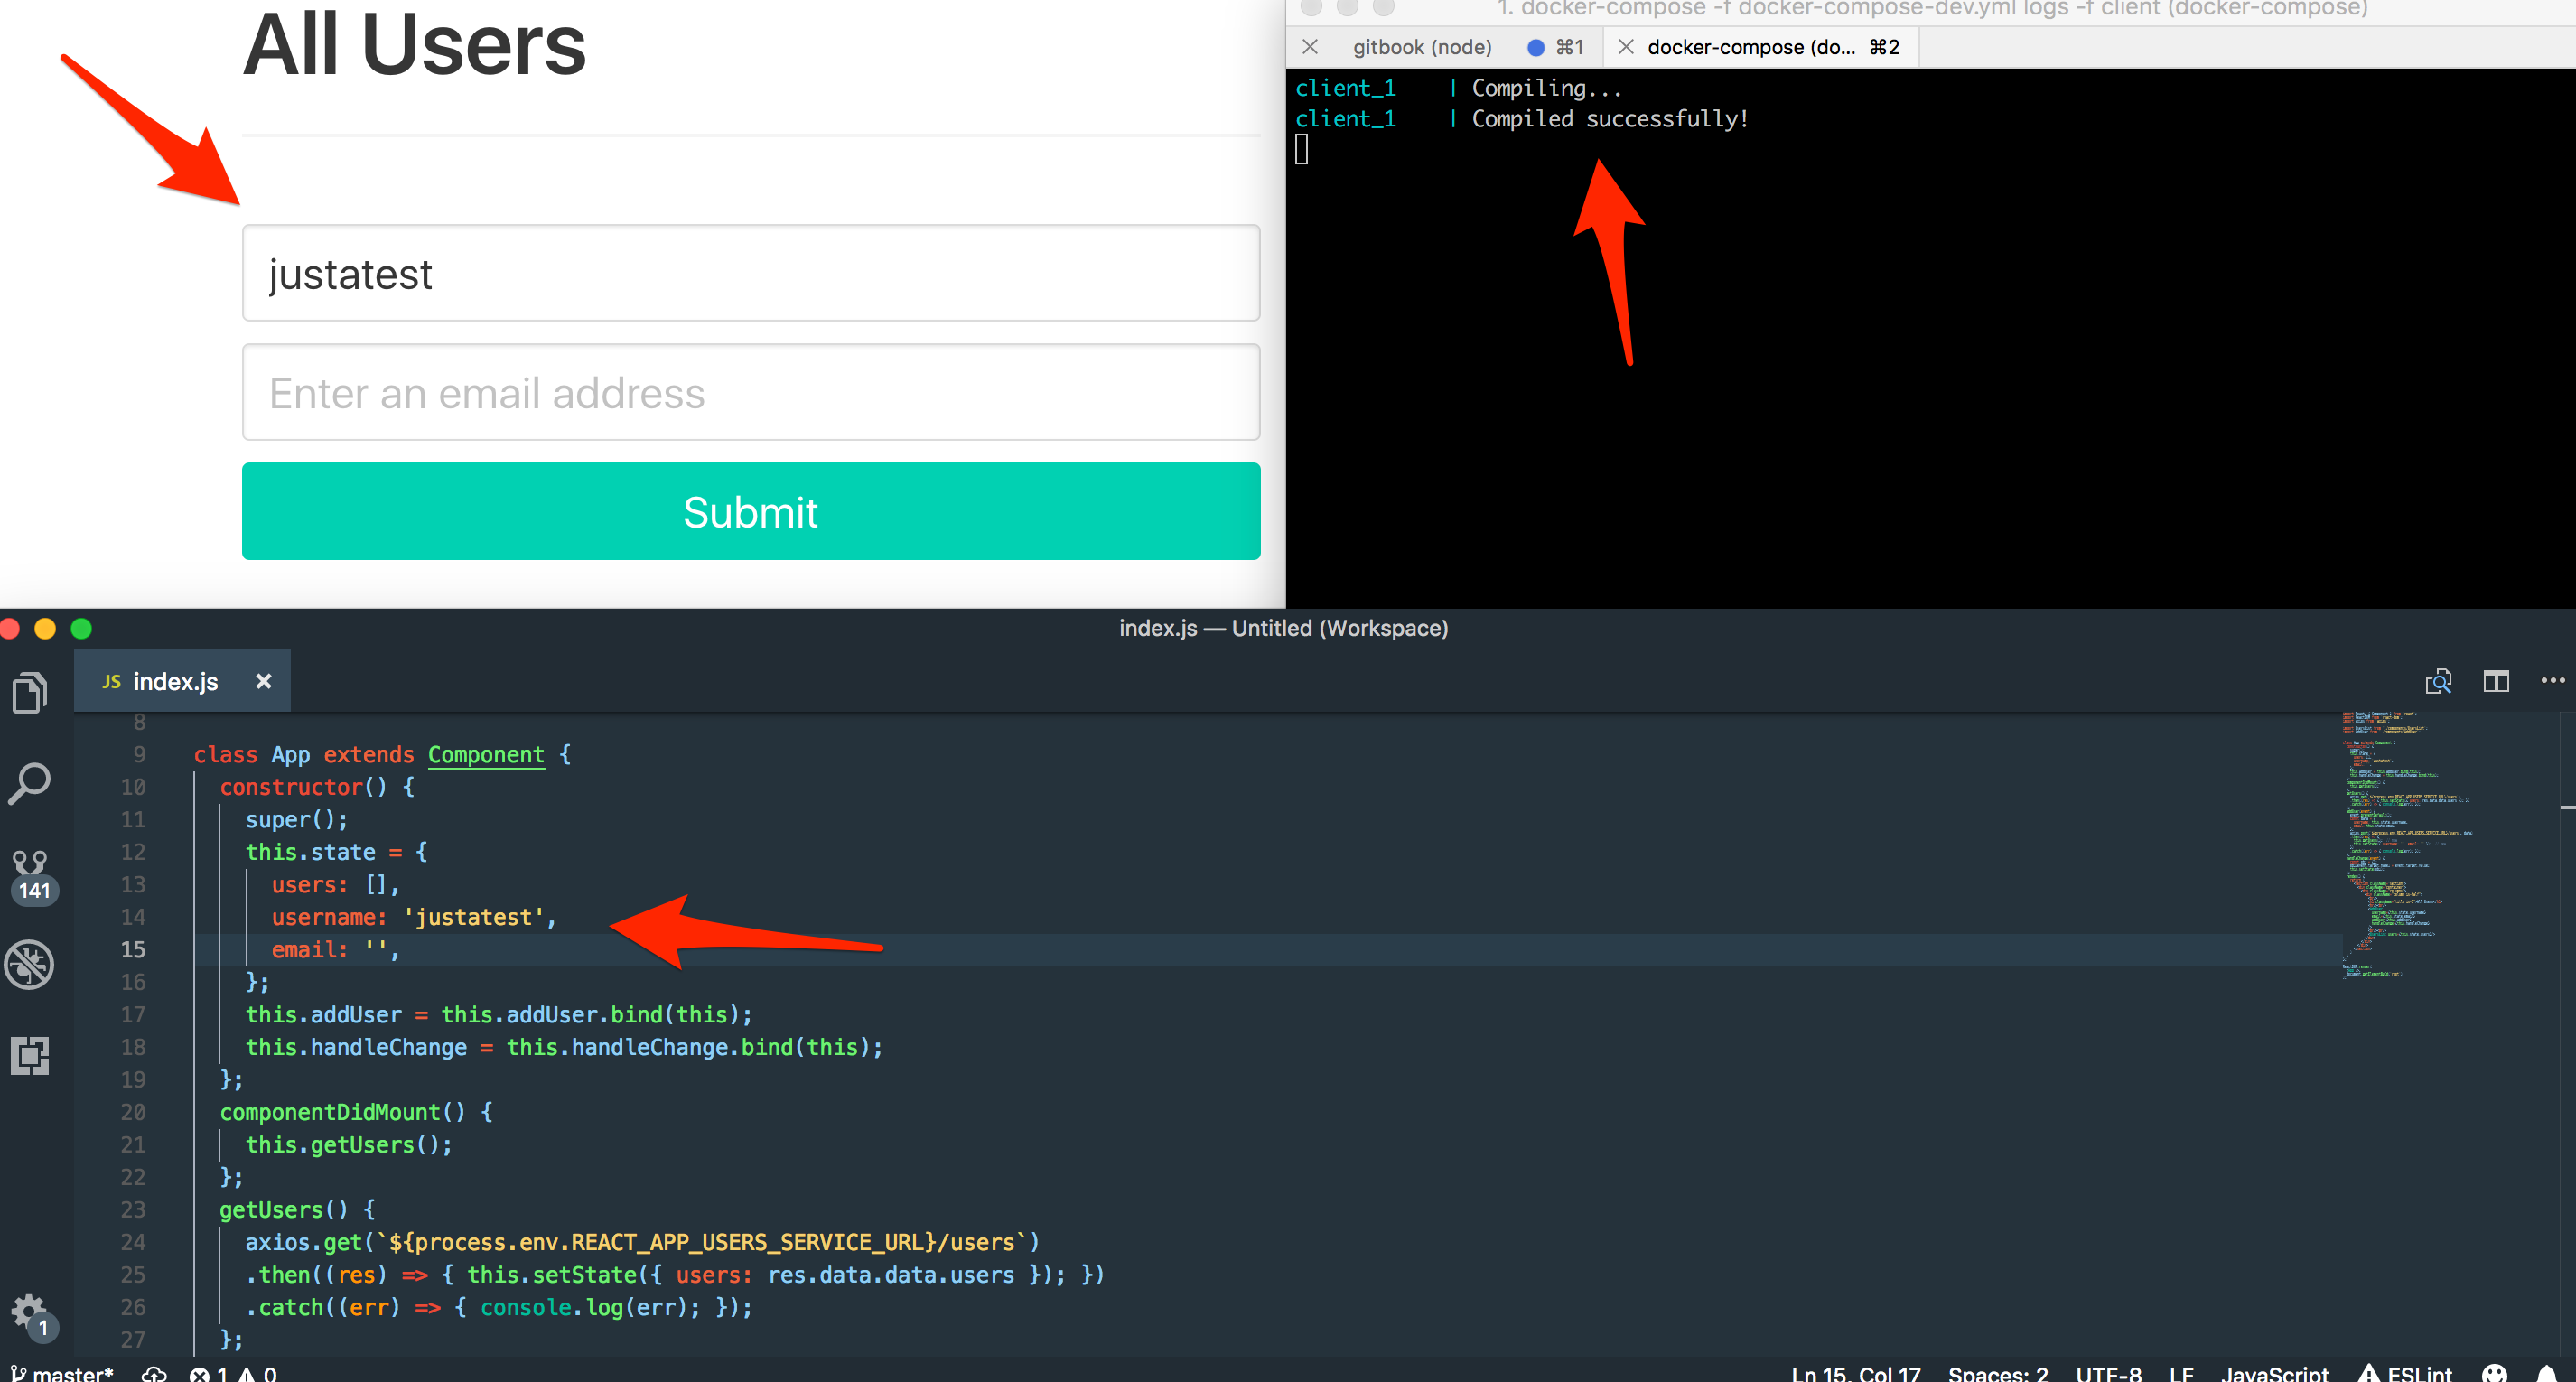The width and height of the screenshot is (2576, 1382).
Task: Close the index.js editor tab
Action: (x=263, y=681)
